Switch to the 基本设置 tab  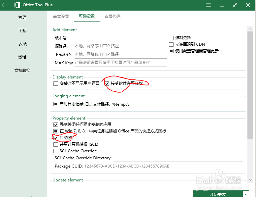pyautogui.click(x=61, y=17)
